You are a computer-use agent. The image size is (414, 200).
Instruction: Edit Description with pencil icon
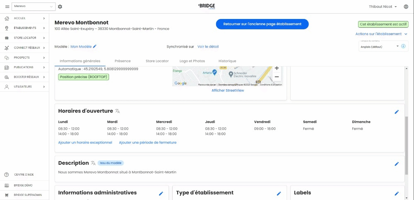(397, 164)
